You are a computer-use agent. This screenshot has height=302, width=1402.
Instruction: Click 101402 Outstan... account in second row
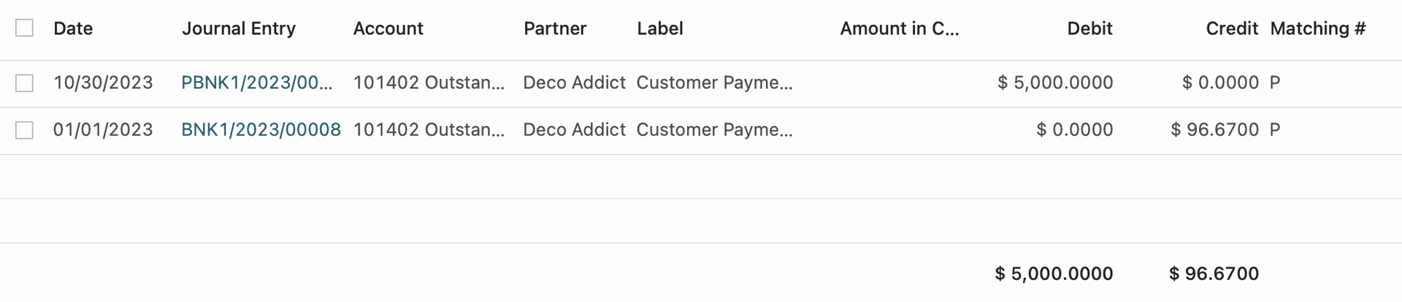429,130
